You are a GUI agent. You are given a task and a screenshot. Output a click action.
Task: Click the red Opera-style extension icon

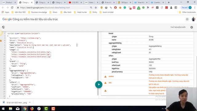pyautogui.click(x=115, y=7)
